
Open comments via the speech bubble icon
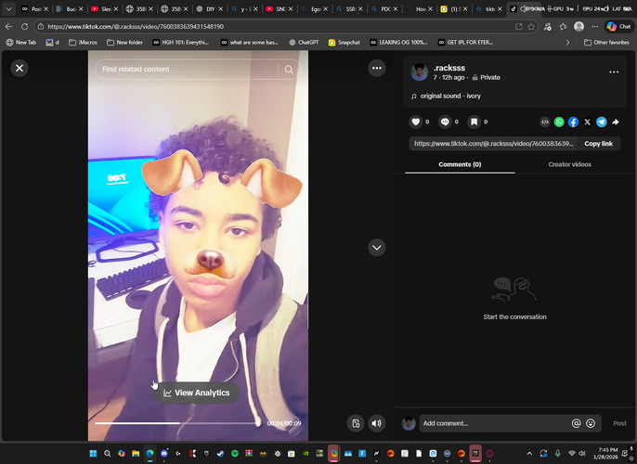[445, 122]
